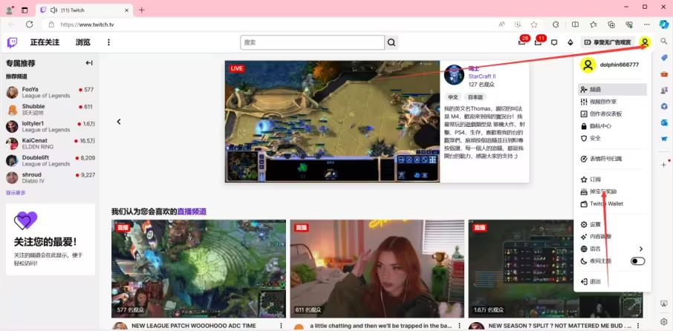Select 视频创作室 in the user menu

coord(612,102)
